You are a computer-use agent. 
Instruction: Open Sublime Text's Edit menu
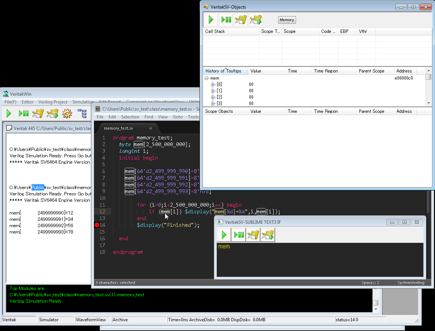(112, 117)
